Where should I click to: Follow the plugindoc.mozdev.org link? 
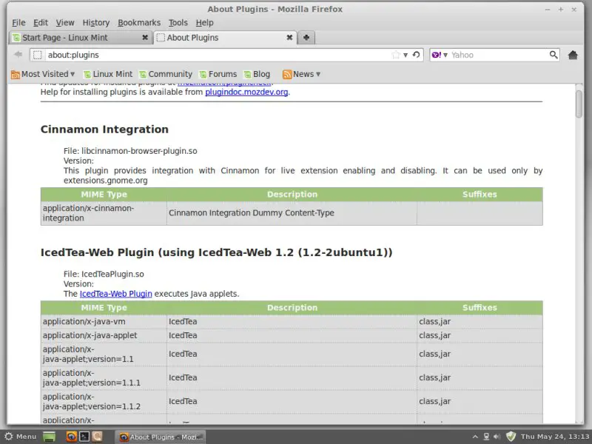(x=246, y=92)
